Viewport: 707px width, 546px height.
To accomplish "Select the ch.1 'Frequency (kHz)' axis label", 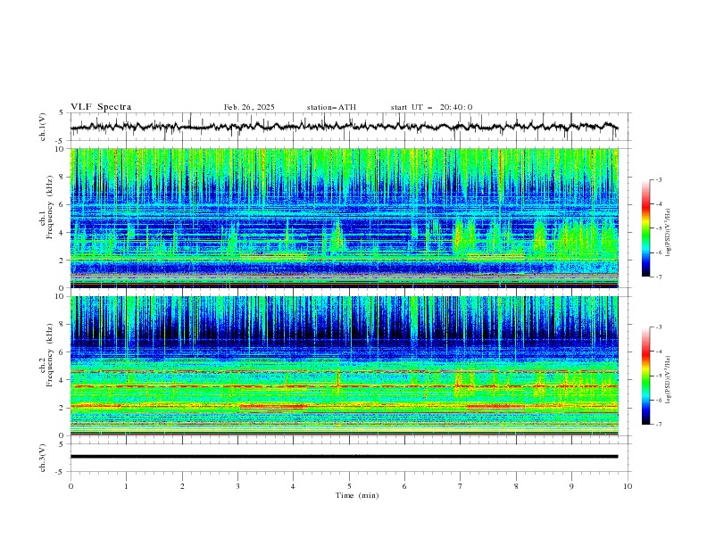I will click(x=50, y=208).
